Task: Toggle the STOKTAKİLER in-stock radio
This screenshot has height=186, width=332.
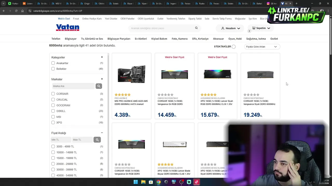Action: point(234,47)
